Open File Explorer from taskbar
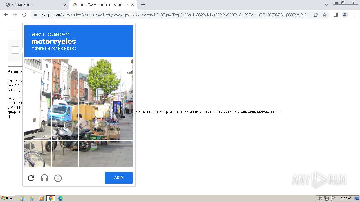This screenshot has width=360, height=202. 32,198
